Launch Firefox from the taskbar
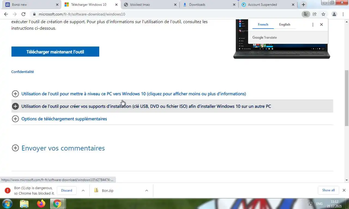Viewport: 349px width, 209px height. pyautogui.click(x=41, y=204)
